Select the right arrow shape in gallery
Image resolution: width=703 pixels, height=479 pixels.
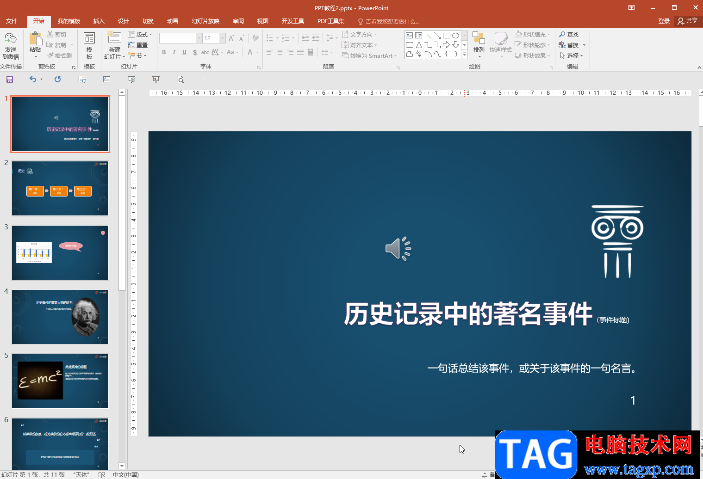click(446, 45)
